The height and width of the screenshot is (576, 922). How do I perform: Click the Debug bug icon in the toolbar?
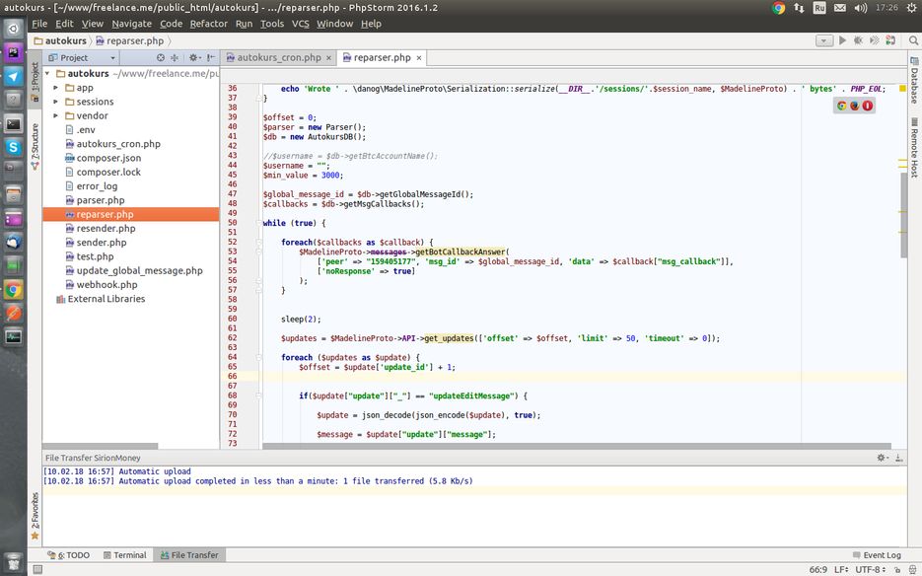(859, 40)
